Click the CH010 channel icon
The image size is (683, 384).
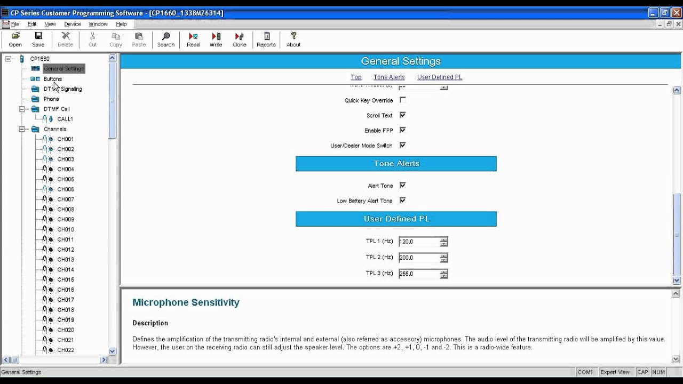click(x=48, y=230)
